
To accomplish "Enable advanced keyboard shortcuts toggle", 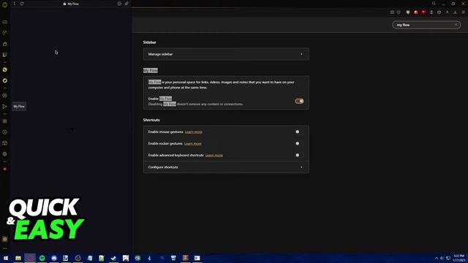I will coord(299,155).
